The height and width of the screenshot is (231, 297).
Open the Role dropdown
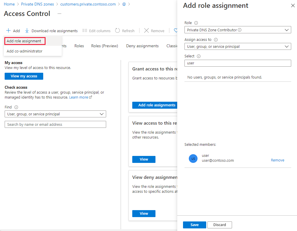click(238, 30)
